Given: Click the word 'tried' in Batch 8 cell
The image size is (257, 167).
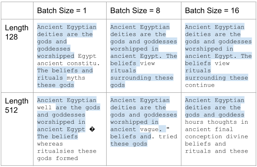Looking at the screenshot, I should click(x=168, y=136).
